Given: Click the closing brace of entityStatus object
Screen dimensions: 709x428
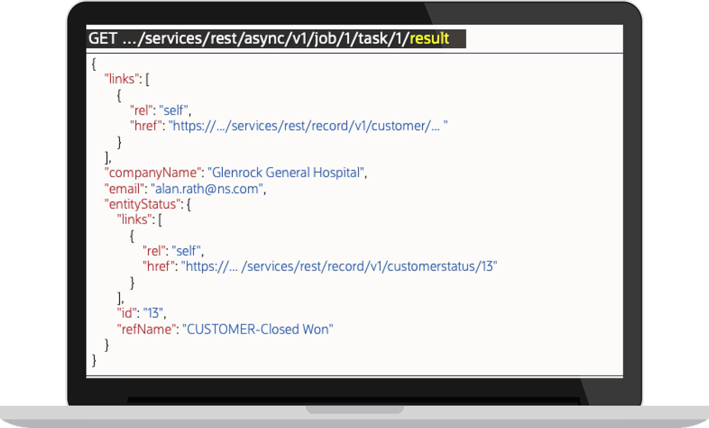Looking at the screenshot, I should tap(106, 345).
